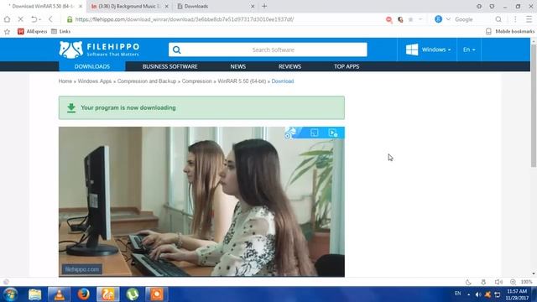Open the DOWNLOADS nav tab
Viewport: 537px width, 302px height.
pyautogui.click(x=92, y=66)
